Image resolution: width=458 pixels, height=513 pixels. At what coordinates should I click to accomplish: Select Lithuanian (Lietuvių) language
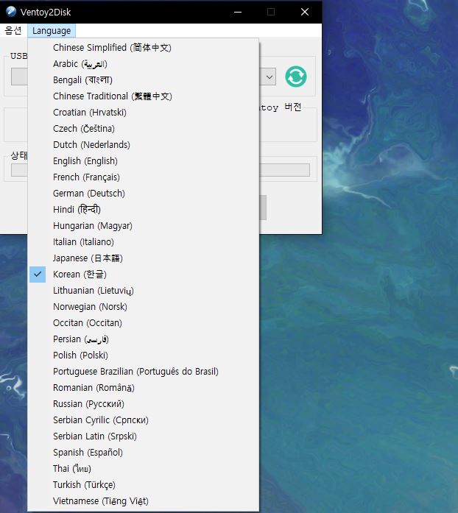coord(144,291)
